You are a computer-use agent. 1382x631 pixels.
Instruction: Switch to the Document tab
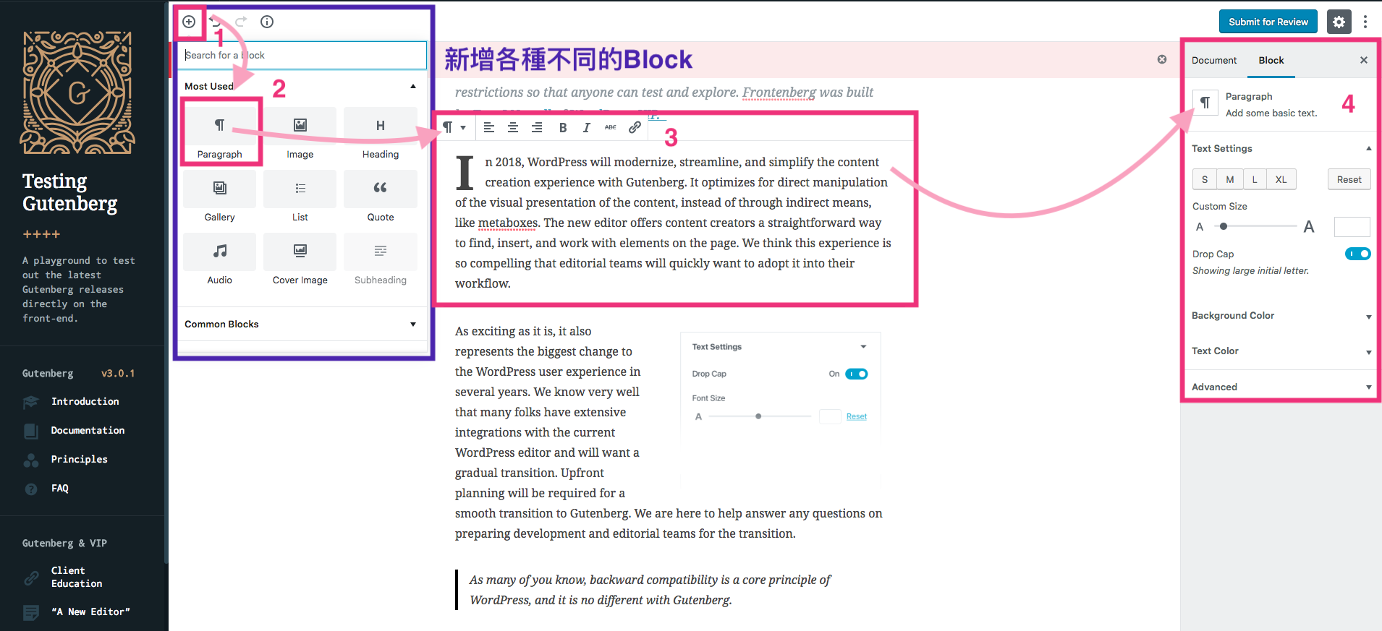click(1214, 61)
